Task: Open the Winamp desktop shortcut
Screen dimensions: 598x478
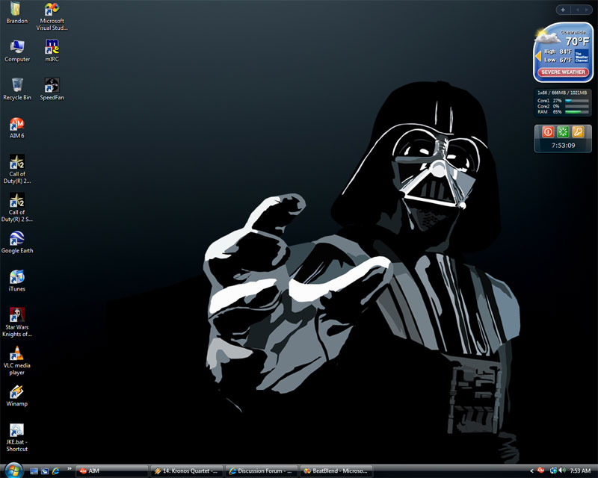Action: [16, 396]
